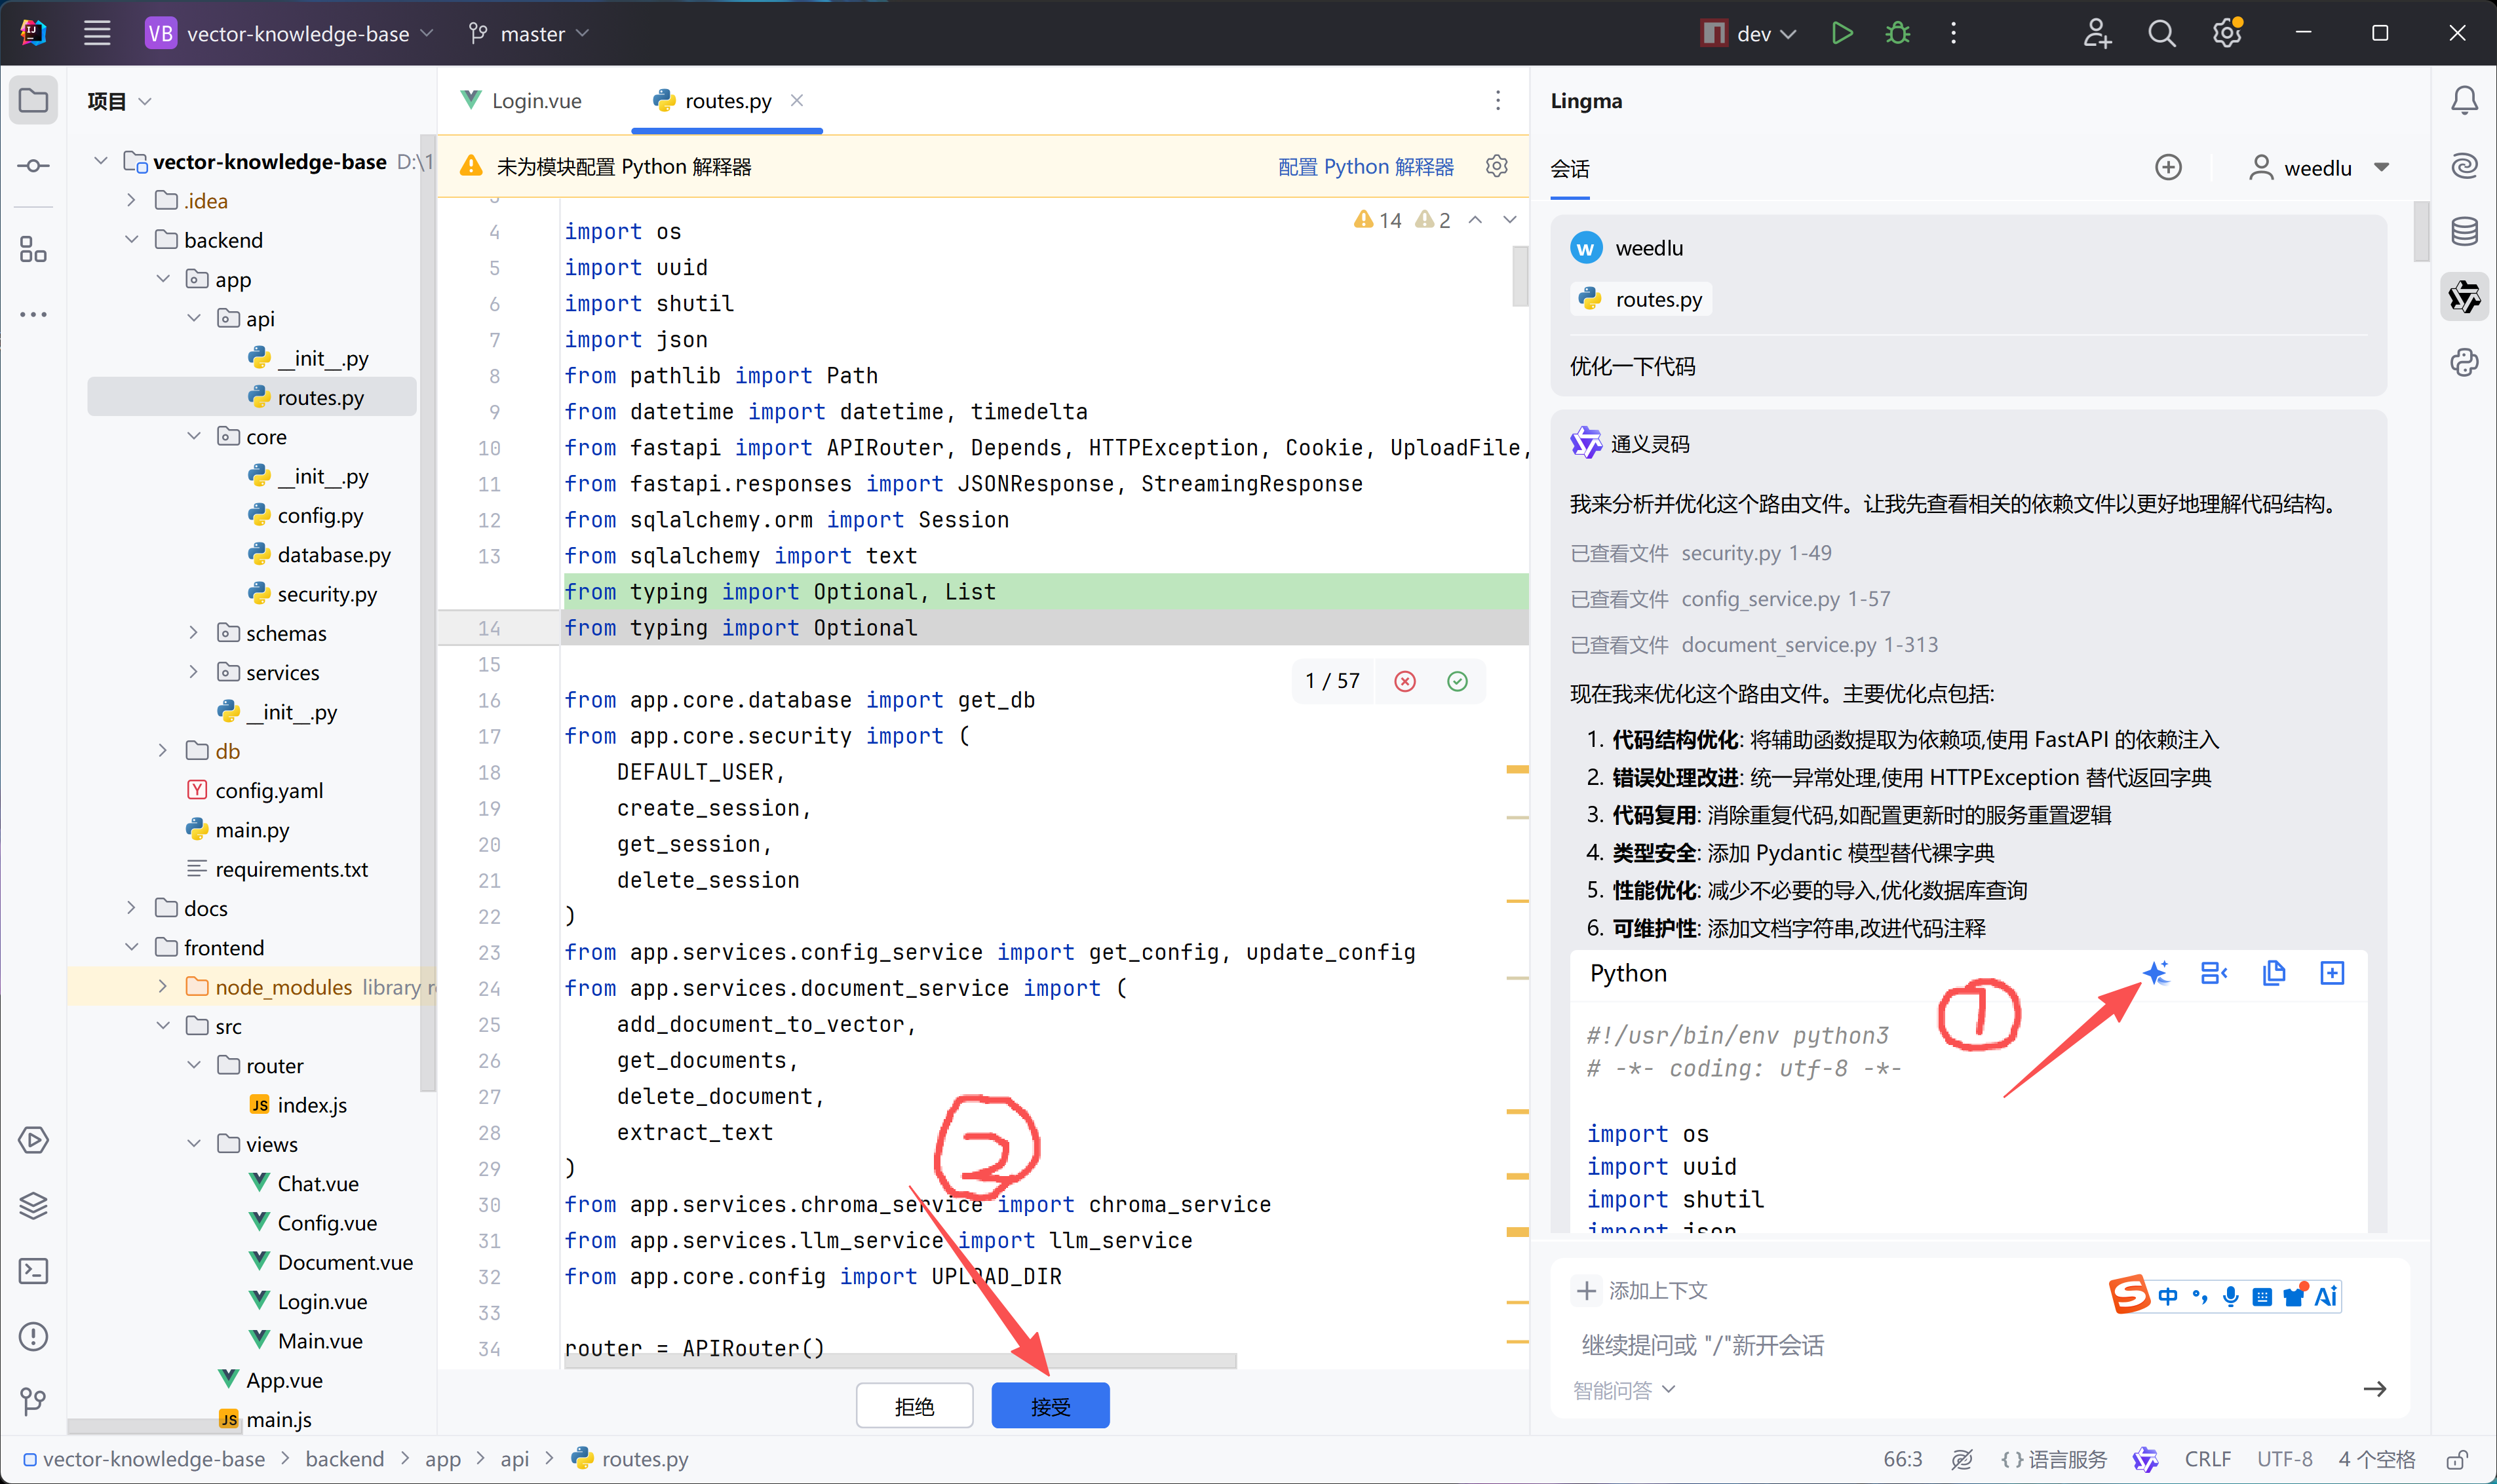Click 配置 Python 解释器 link
This screenshot has height=1484, width=2497.
pos(1365,166)
